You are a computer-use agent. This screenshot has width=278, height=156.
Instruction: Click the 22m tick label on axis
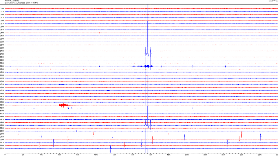[205, 155]
